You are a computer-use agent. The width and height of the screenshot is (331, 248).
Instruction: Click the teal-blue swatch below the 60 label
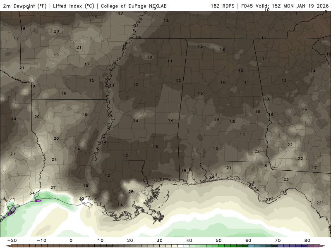[x=251, y=246]
